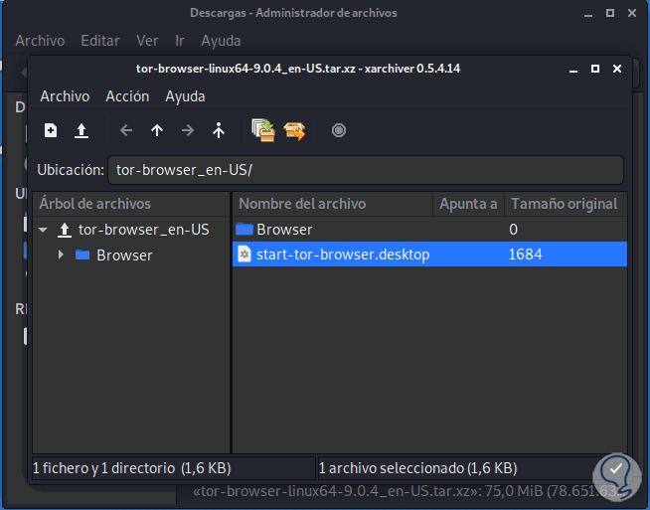Image resolution: width=650 pixels, height=510 pixels.
Task: Select the Browser folder in file list
Action: (x=429, y=230)
